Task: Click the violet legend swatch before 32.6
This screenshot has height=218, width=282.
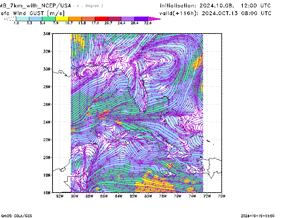Action: [141, 19]
